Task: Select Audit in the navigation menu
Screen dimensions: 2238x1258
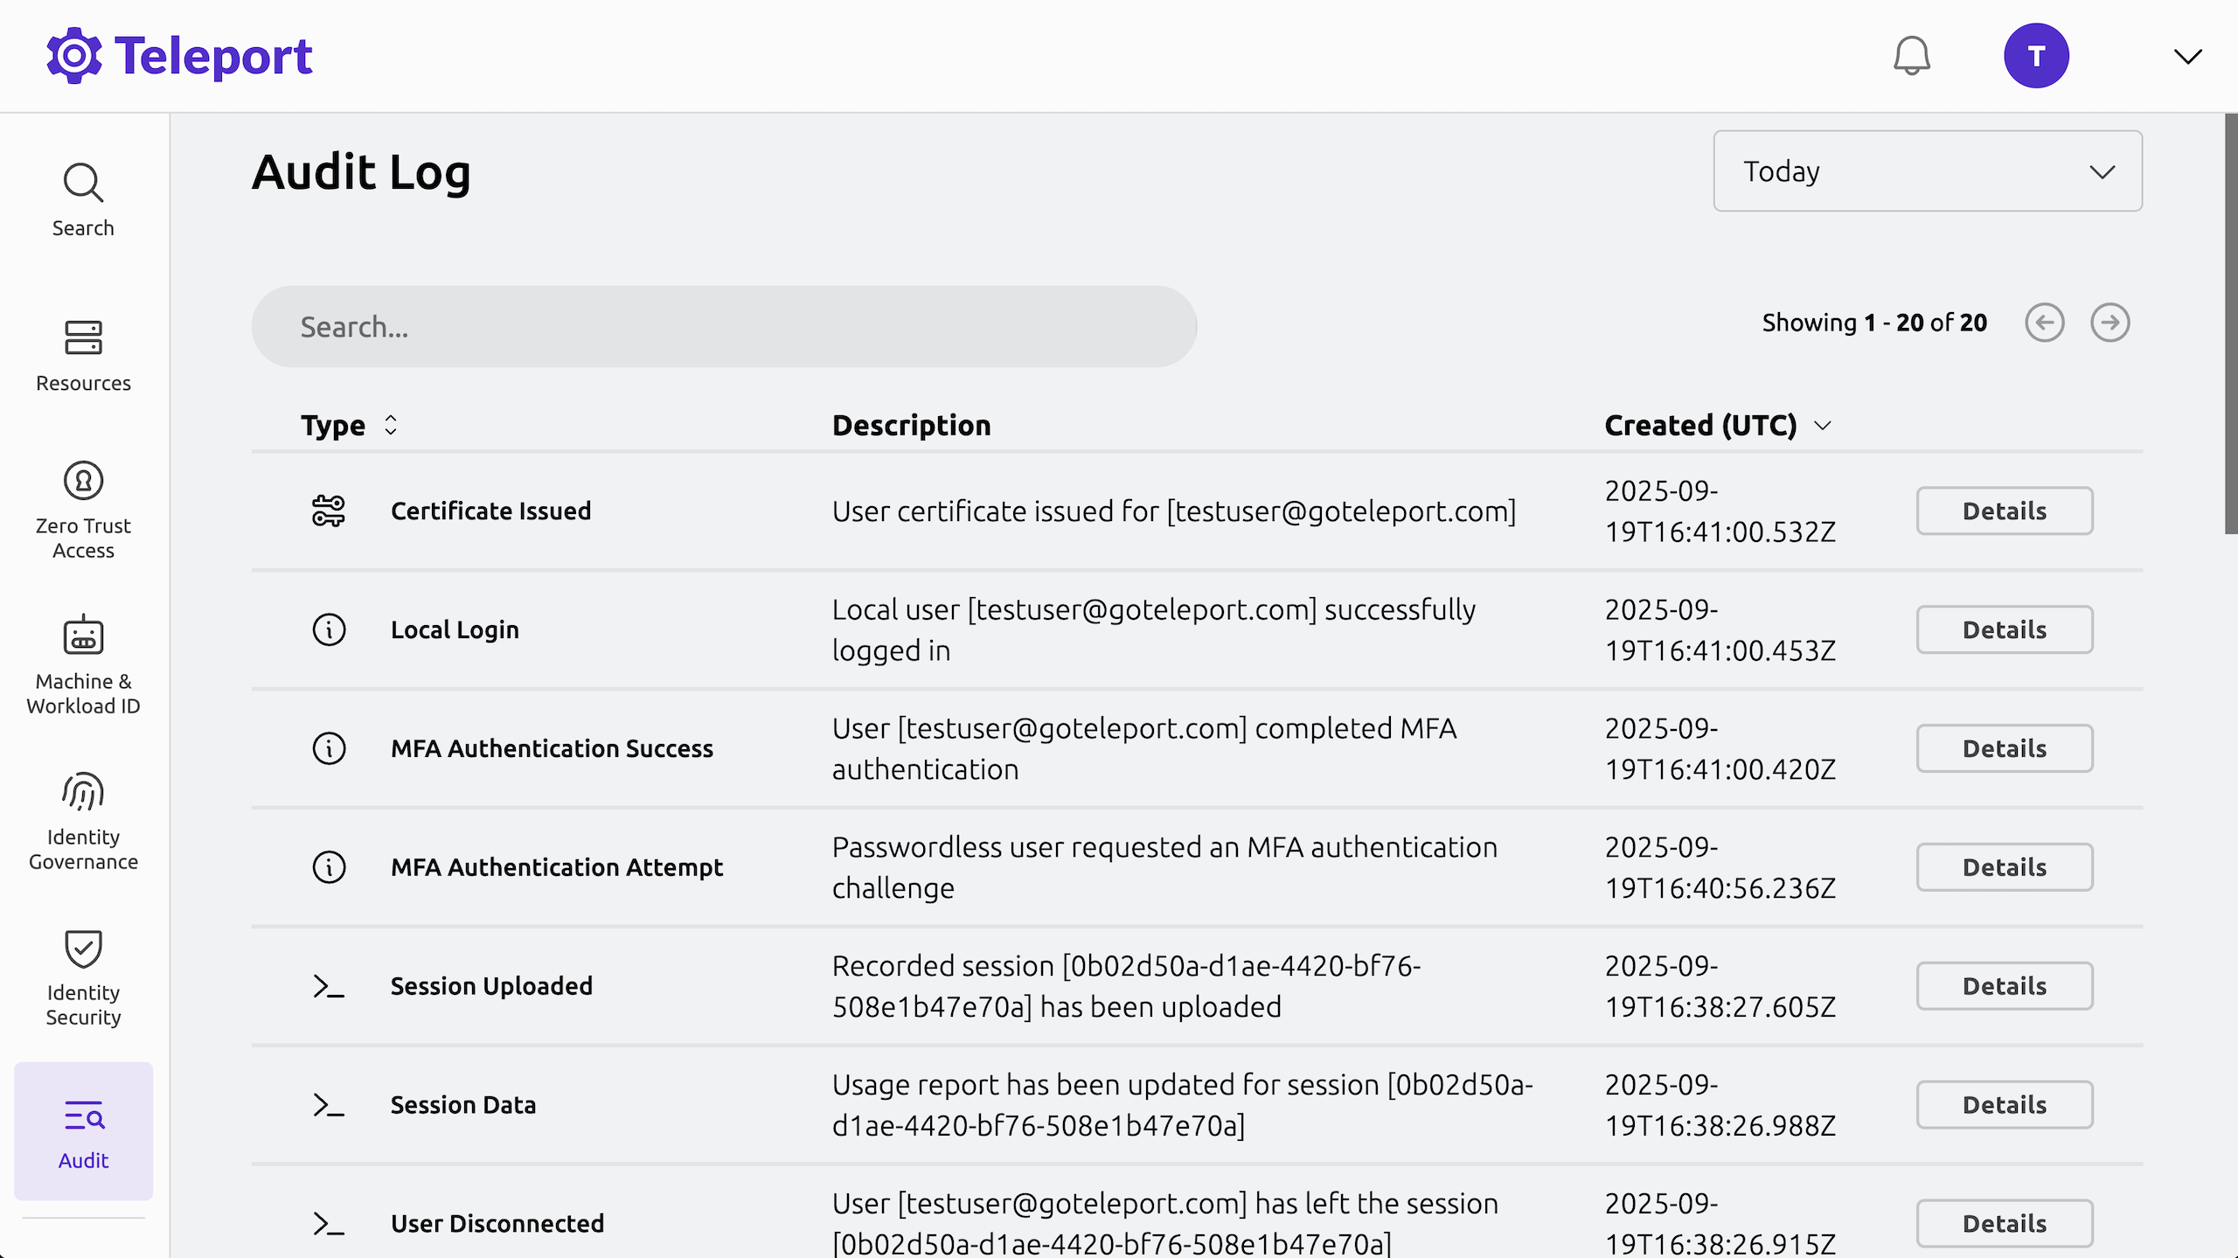Action: [83, 1132]
